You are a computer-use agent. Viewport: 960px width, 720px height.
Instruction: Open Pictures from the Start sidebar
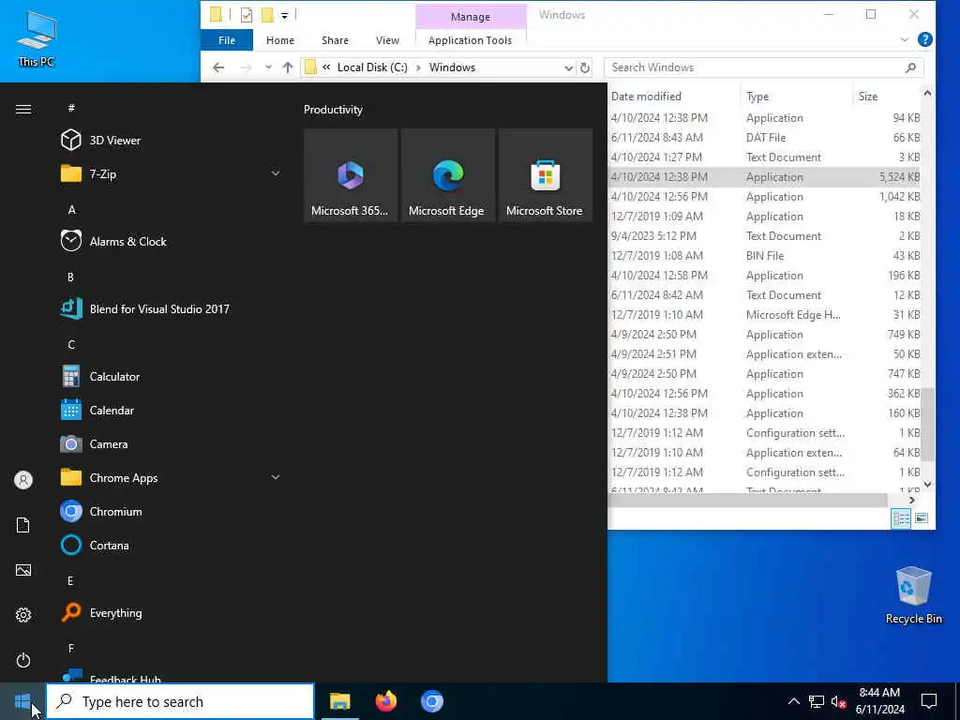click(23, 570)
